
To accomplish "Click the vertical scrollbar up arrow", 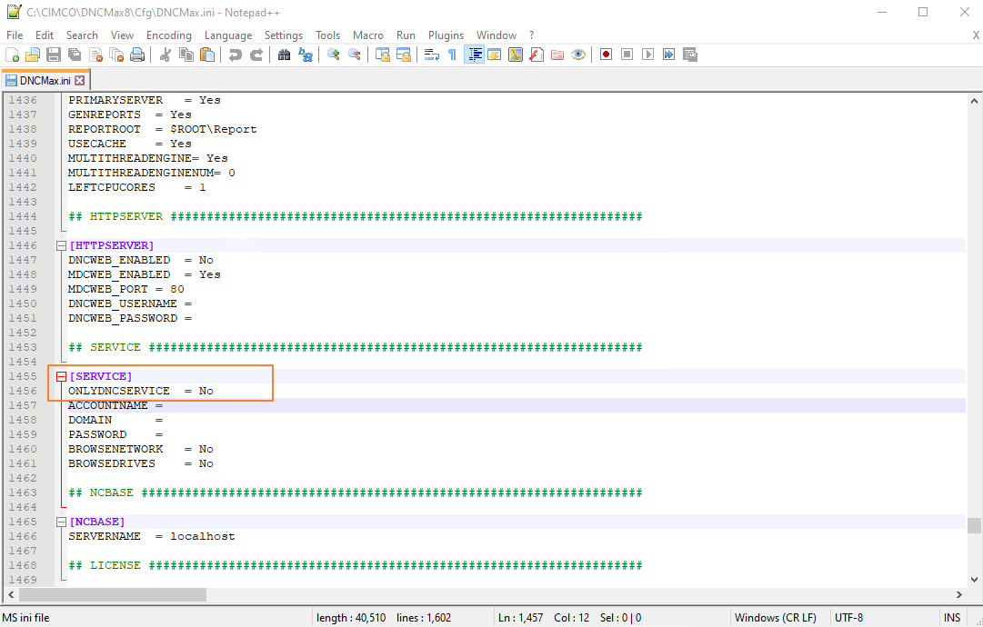I will point(974,100).
